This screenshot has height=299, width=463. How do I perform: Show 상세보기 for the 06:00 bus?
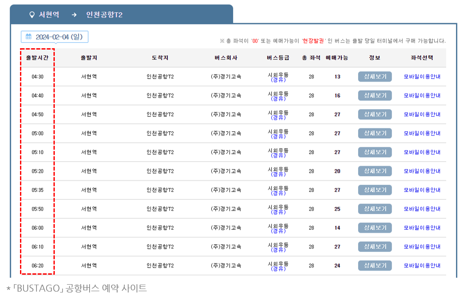(375, 228)
